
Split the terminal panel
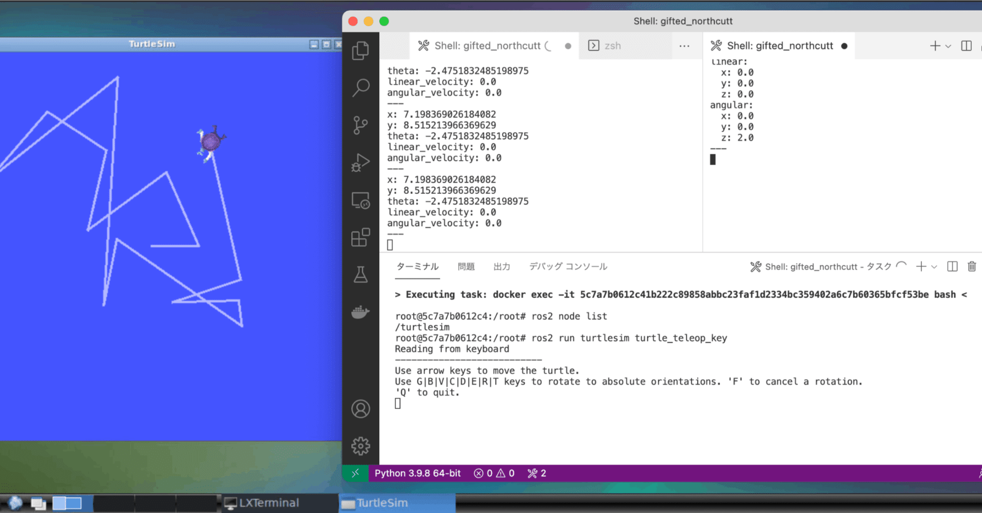coord(951,266)
